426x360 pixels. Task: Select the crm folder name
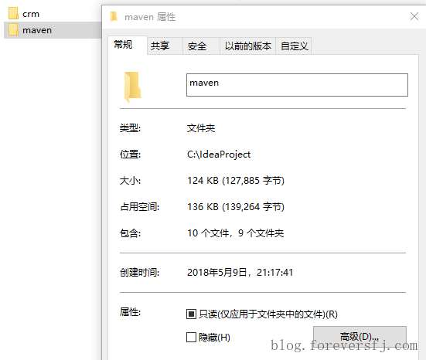click(31, 14)
